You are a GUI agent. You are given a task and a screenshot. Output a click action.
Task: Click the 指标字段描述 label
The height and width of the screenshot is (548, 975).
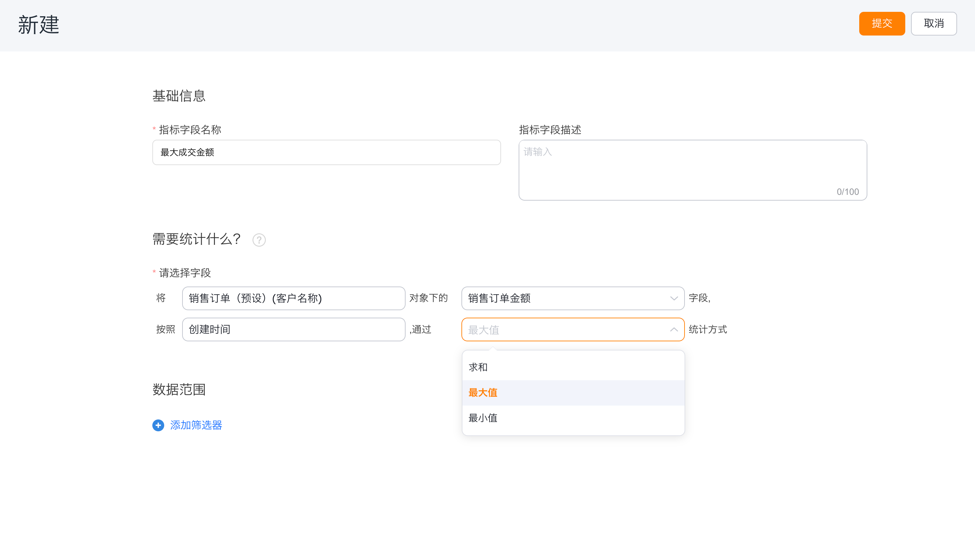550,130
